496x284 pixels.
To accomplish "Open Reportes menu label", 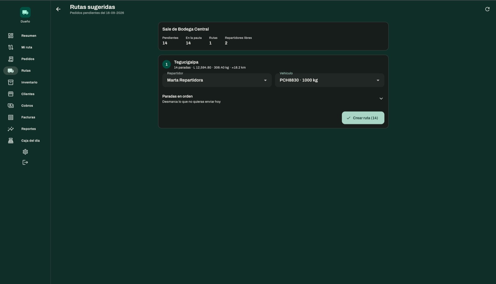I will point(29,129).
